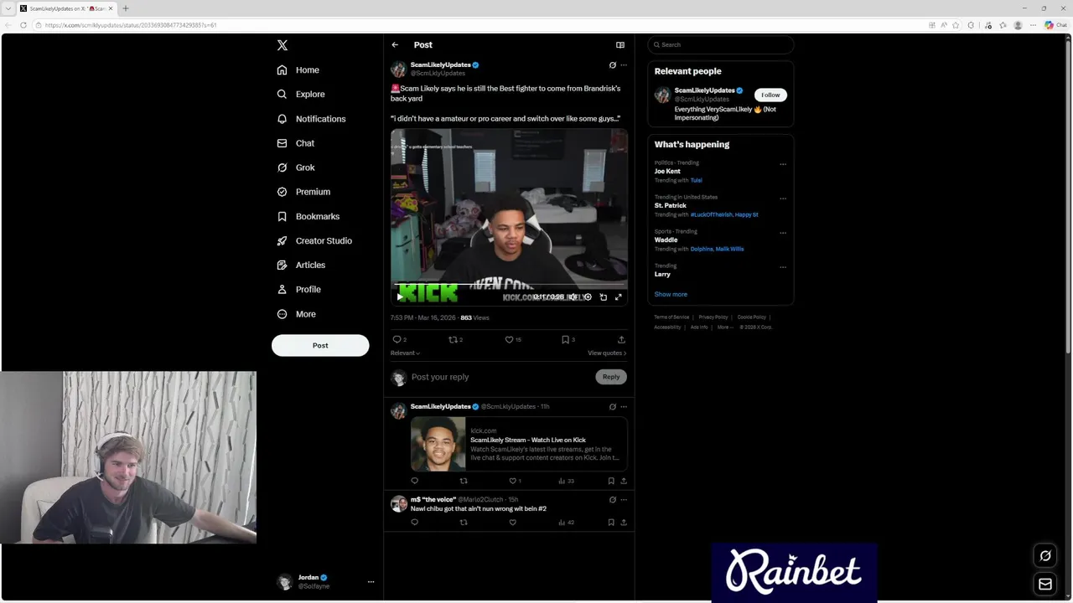Open Grok in the sidebar
Image resolution: width=1073 pixels, height=603 pixels.
coord(296,167)
